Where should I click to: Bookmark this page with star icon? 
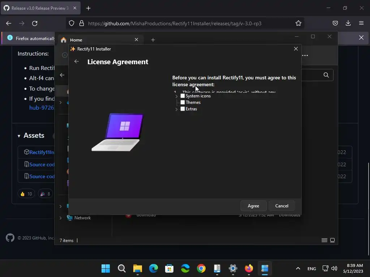tap(298, 23)
